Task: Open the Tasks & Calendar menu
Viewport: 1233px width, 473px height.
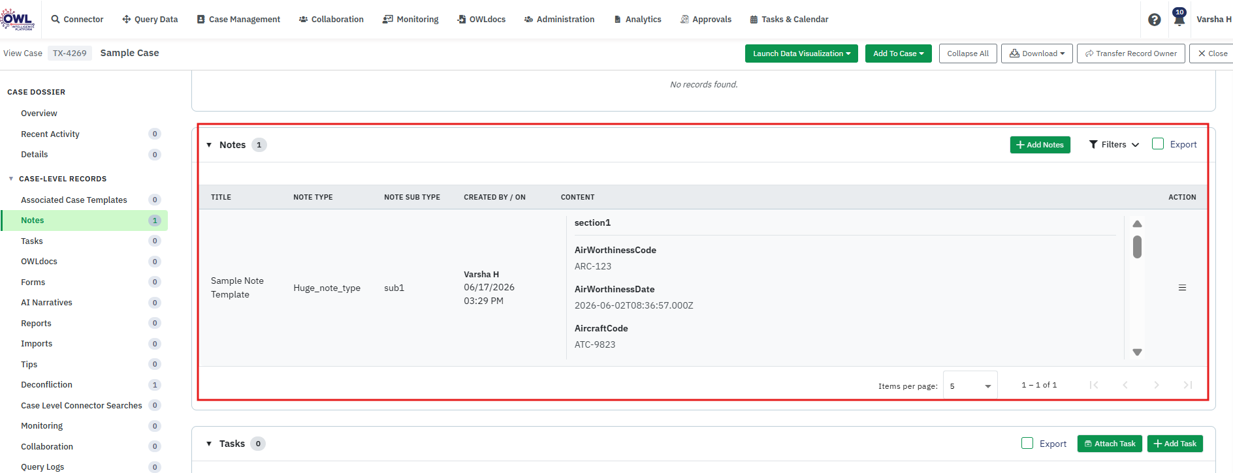Action: pyautogui.click(x=789, y=20)
